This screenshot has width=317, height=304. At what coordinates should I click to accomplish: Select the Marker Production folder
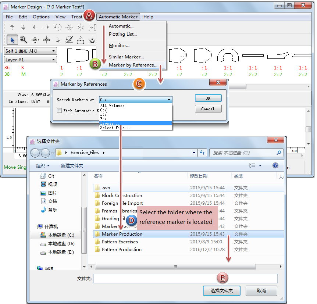coord(122,234)
